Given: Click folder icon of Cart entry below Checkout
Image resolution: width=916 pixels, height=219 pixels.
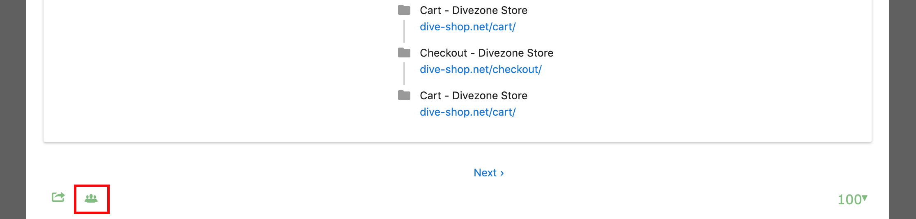Looking at the screenshot, I should [404, 96].
